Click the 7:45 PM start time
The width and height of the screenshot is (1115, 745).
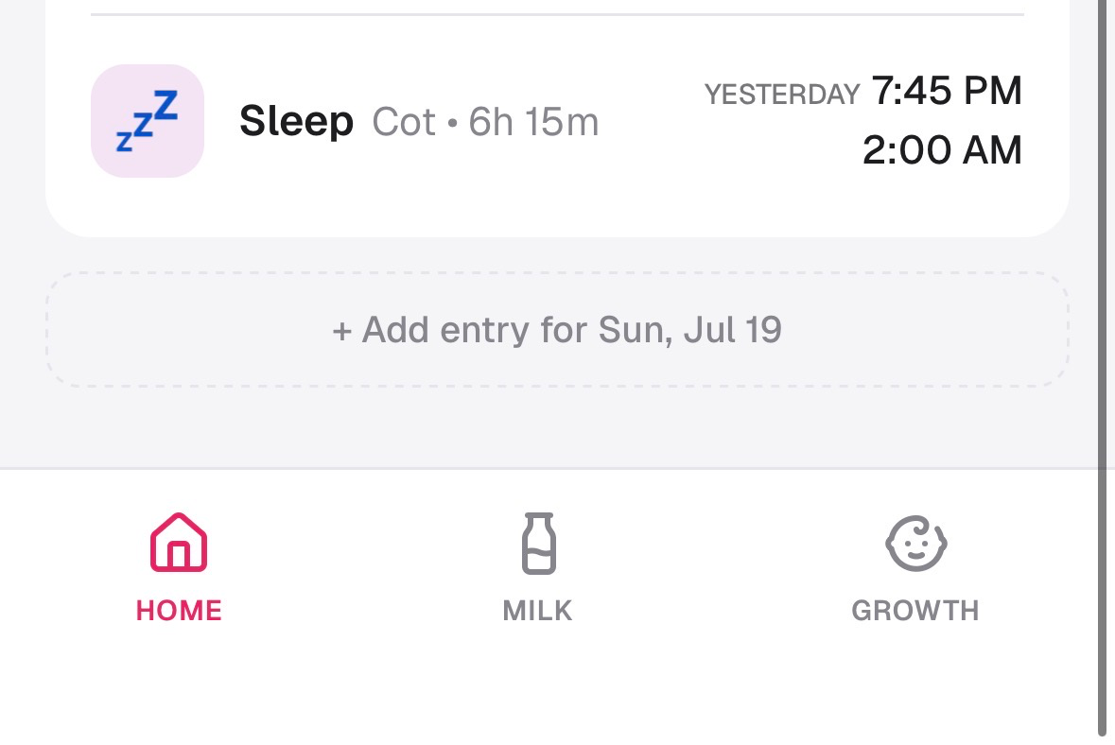947,91
